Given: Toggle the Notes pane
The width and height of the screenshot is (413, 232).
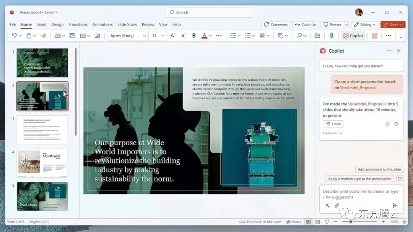Looking at the screenshot, I should point(294,222).
